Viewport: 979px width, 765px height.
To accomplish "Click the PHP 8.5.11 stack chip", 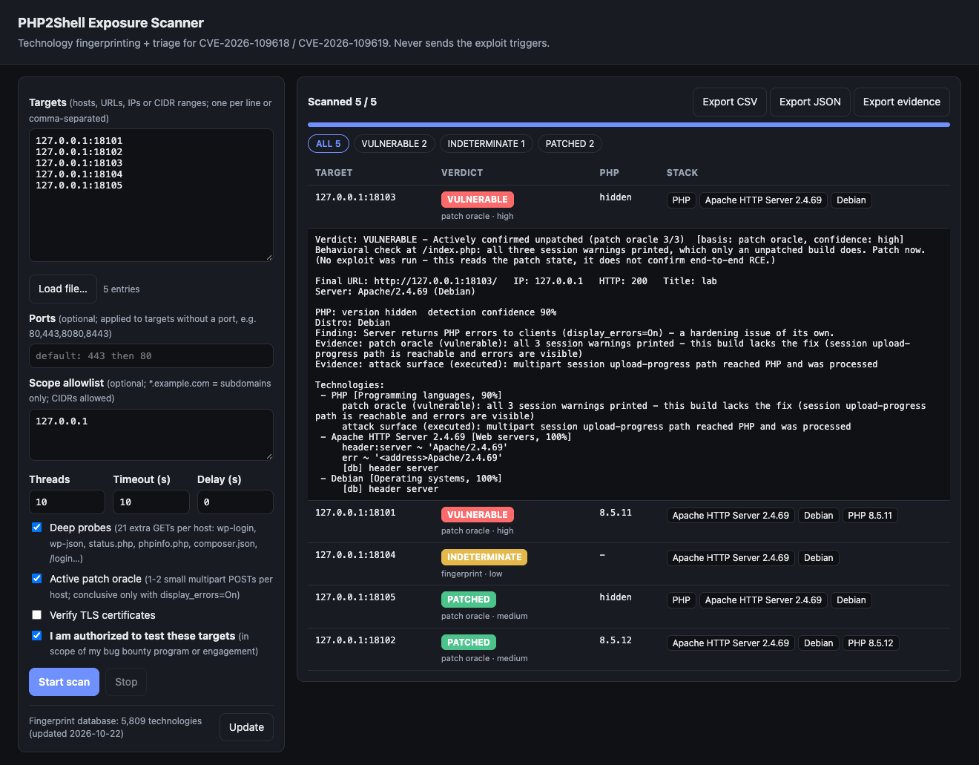I will pos(870,516).
